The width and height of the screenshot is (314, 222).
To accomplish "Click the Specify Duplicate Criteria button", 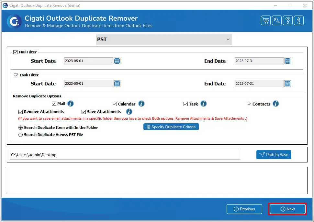I will pyautogui.click(x=171, y=127).
